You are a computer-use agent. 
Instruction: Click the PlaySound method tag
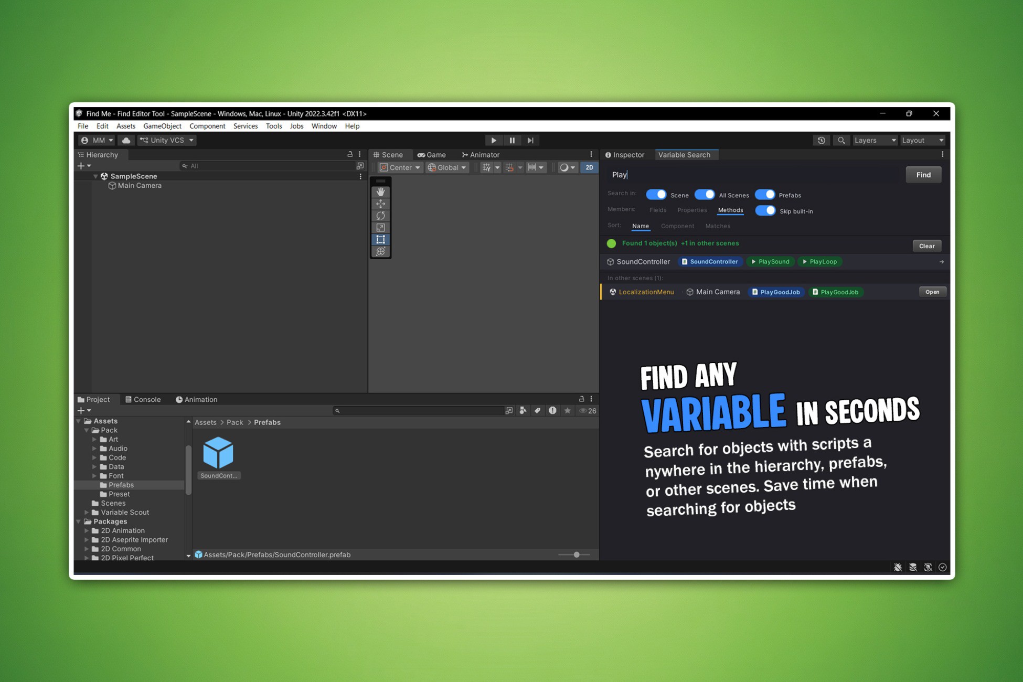click(x=770, y=262)
